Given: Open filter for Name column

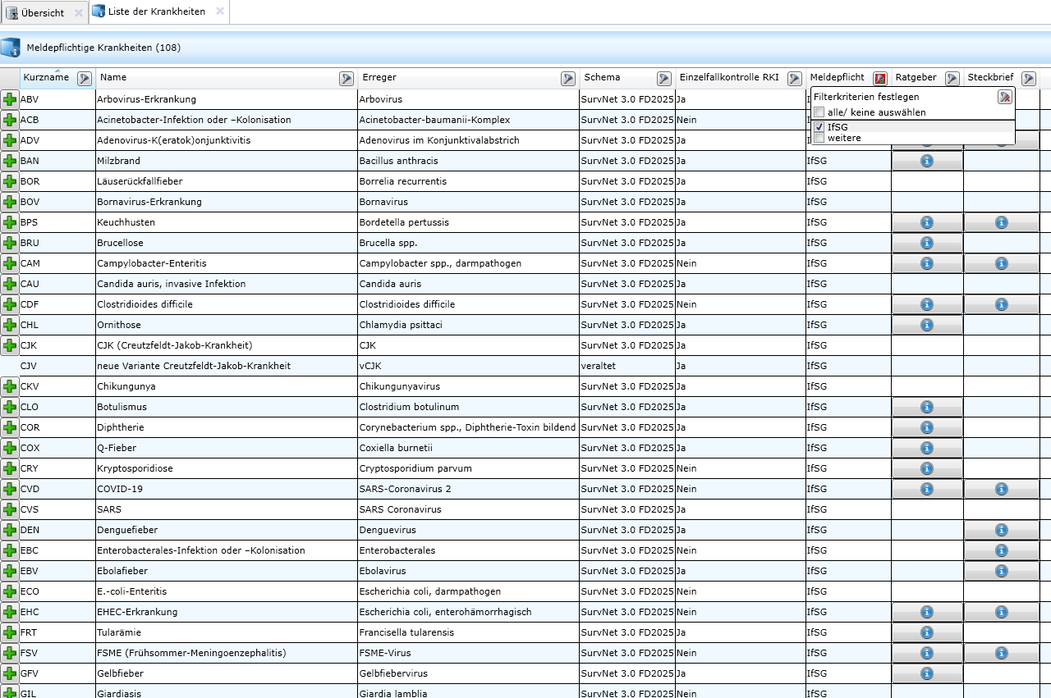Looking at the screenshot, I should point(347,78).
